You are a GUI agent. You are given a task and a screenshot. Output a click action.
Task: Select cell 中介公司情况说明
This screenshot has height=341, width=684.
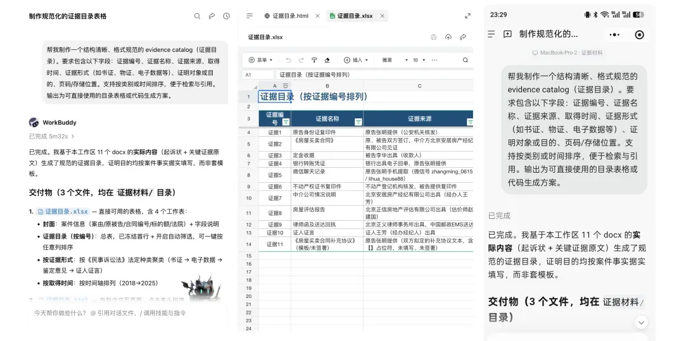327,198
